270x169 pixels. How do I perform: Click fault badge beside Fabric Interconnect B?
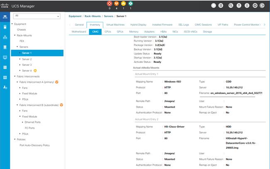(61, 105)
